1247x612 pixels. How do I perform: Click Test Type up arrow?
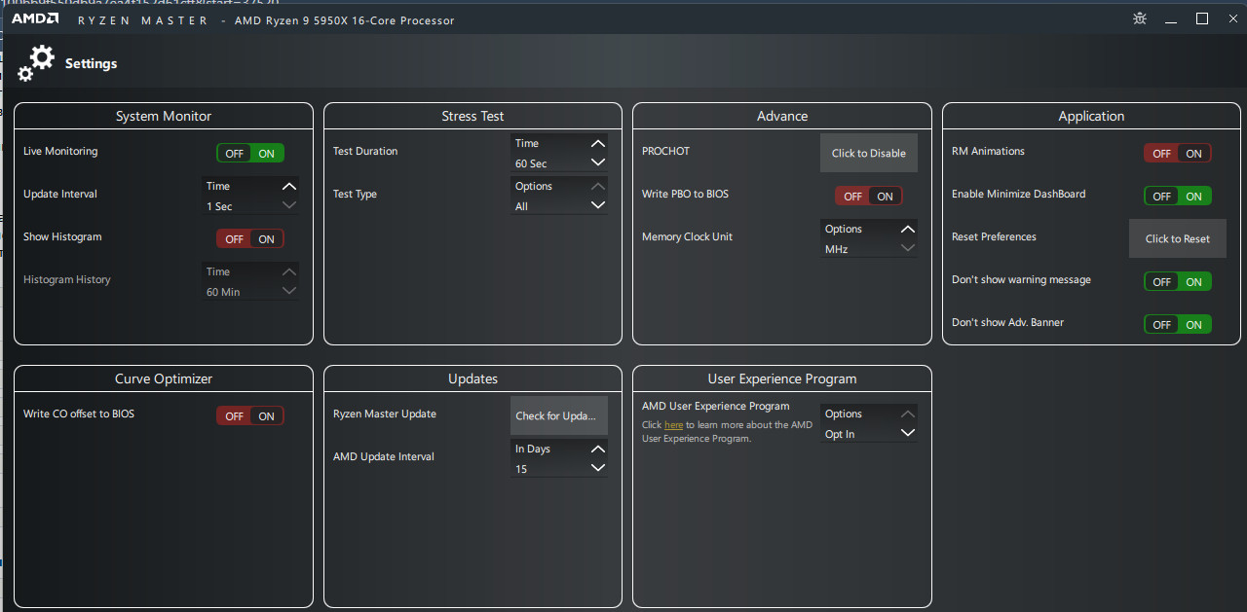pyautogui.click(x=598, y=186)
